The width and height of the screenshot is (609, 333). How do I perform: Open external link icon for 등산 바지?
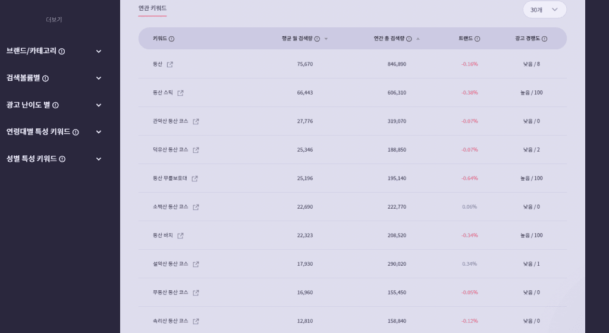(x=180, y=235)
